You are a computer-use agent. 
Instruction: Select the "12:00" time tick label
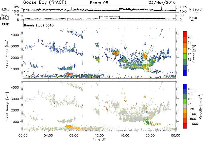tap(99, 136)
